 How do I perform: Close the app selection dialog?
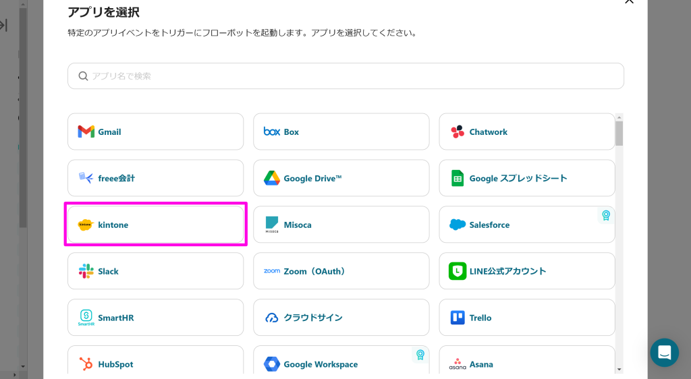[629, 1]
